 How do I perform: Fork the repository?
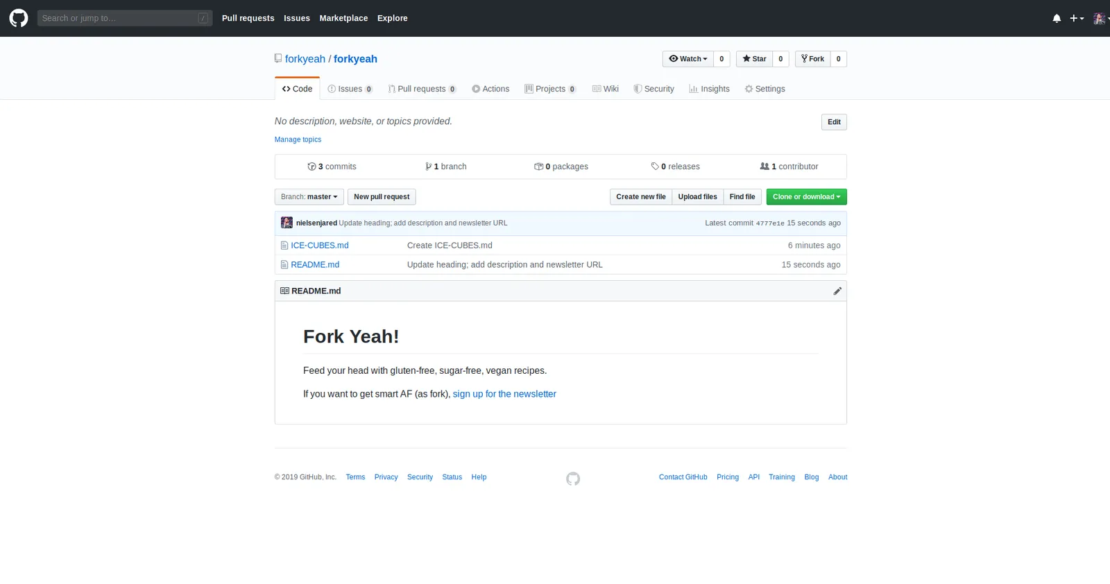812,59
